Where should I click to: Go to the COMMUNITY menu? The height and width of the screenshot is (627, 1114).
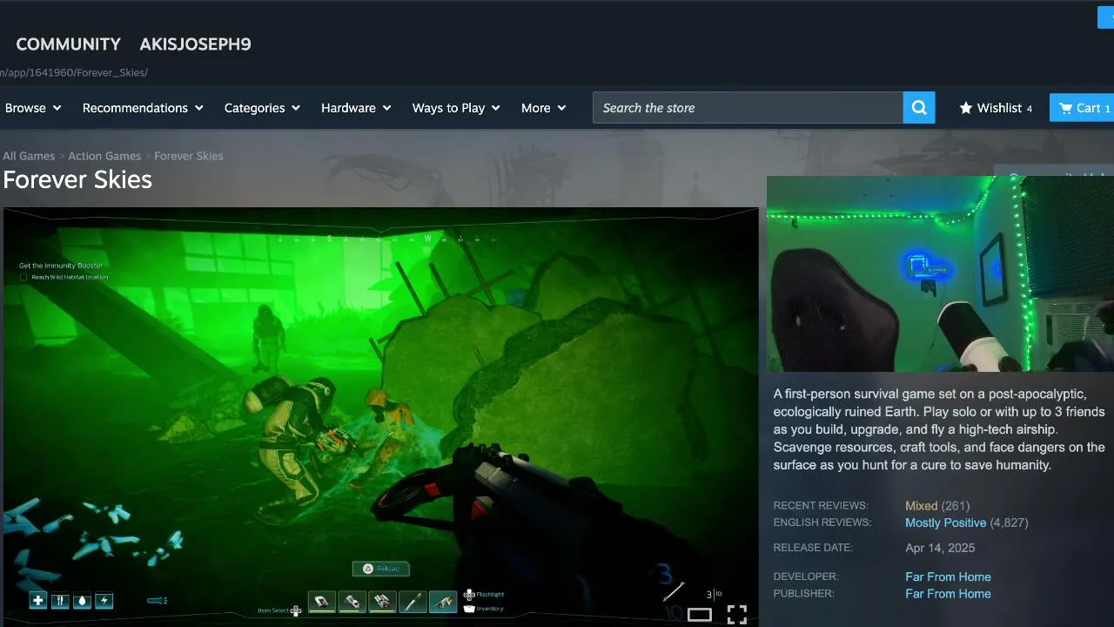coord(69,44)
